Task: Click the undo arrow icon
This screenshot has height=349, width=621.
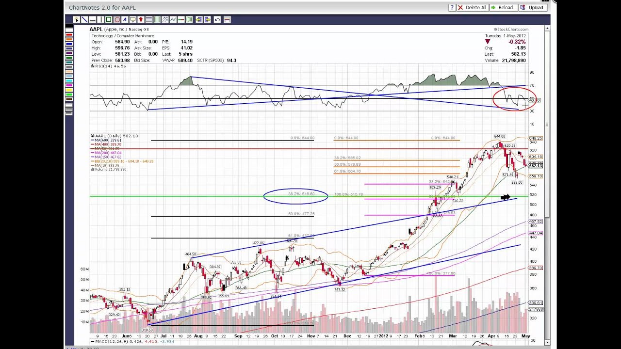Action: (217, 19)
